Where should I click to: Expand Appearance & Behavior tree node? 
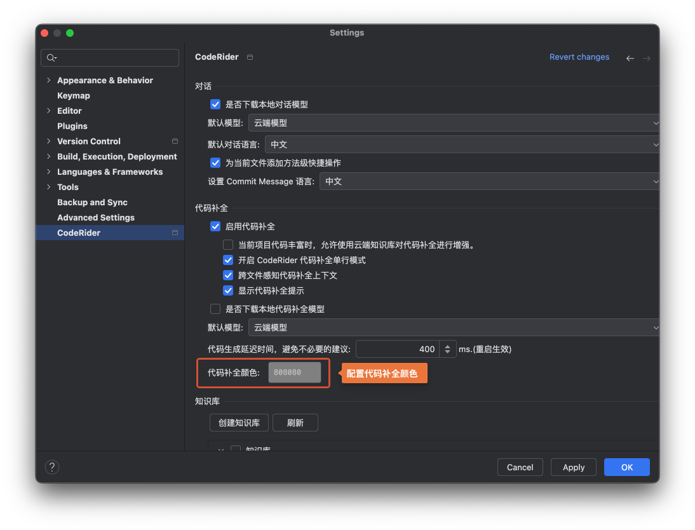pos(49,80)
